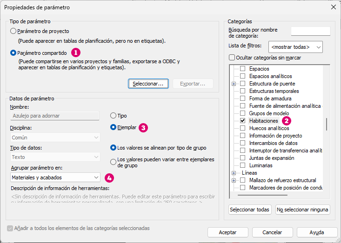Choose the Tipo radio option
341x243 pixels.
coord(113,116)
